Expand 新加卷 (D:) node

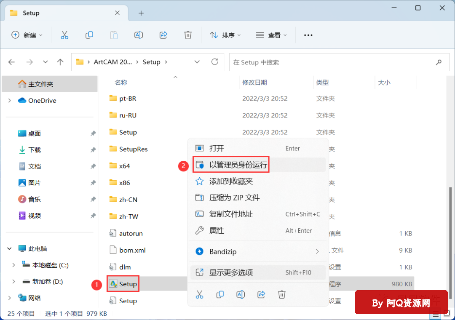tap(13, 281)
